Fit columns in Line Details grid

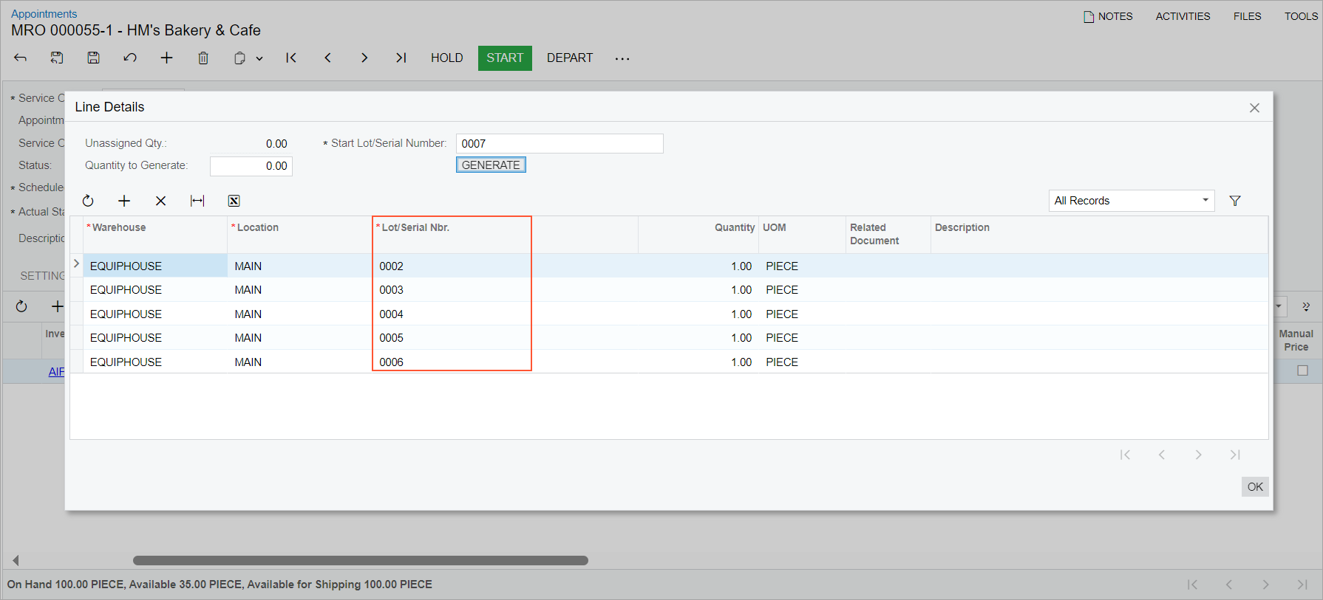197,201
